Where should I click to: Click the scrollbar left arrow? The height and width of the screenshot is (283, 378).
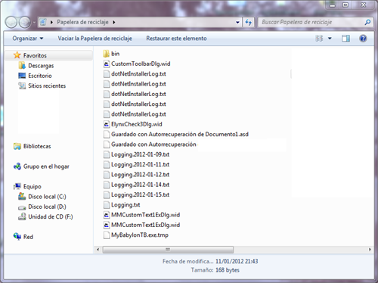coord(98,250)
